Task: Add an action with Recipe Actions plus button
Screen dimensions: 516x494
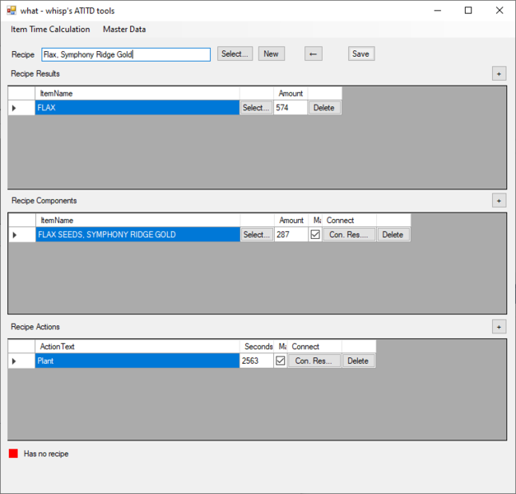Action: [x=499, y=327]
